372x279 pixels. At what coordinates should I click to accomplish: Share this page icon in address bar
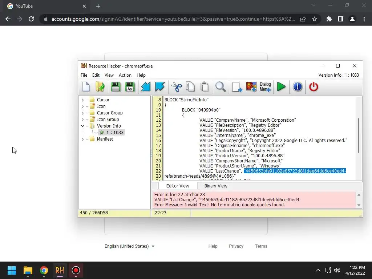click(x=303, y=19)
